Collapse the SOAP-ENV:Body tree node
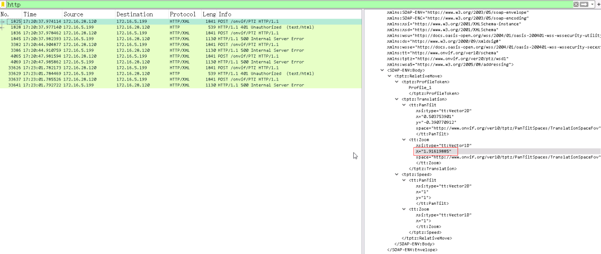This screenshot has height=254, width=601. 383,70
